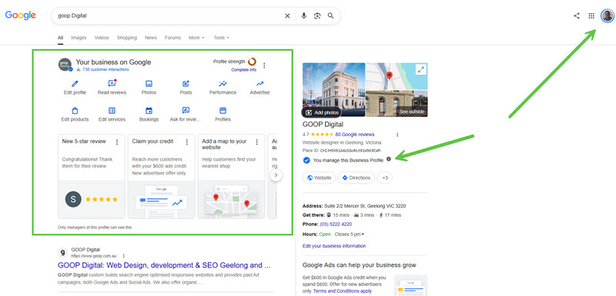Expand the Tools dropdown

pyautogui.click(x=221, y=38)
